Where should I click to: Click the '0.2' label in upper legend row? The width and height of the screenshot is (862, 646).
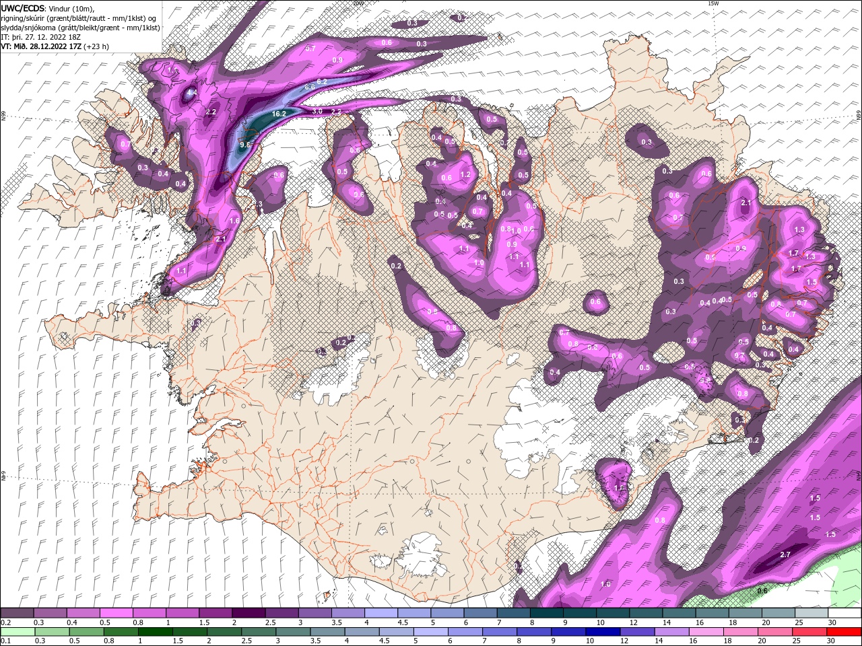point(6,623)
